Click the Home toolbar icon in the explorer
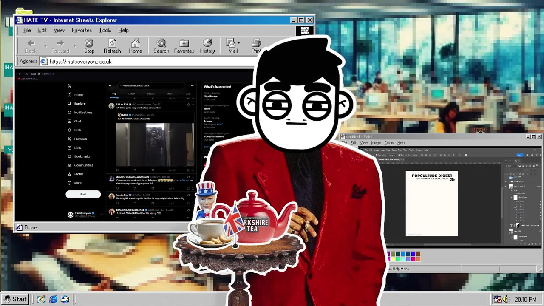544x306 pixels. click(136, 46)
